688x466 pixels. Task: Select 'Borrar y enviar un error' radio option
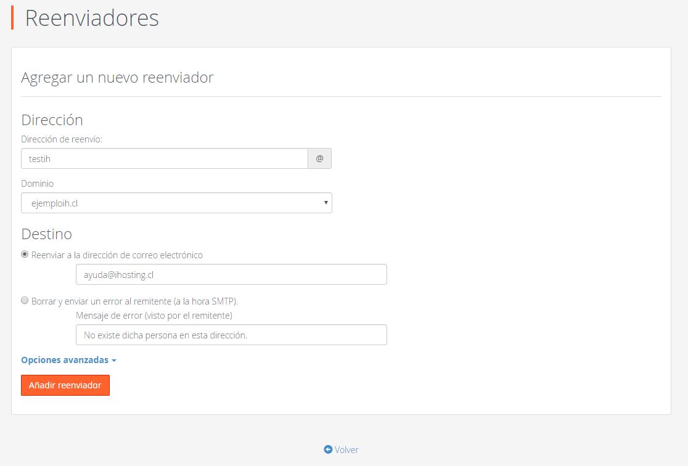pyautogui.click(x=25, y=301)
